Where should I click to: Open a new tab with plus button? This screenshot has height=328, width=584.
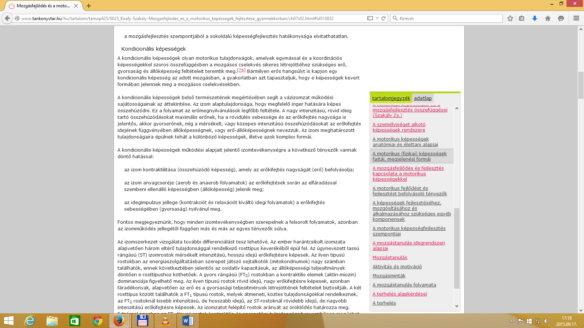(89, 6)
